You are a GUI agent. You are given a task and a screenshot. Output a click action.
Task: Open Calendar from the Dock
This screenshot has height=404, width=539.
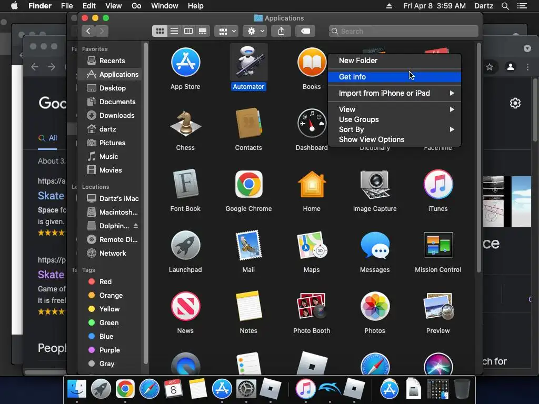click(x=173, y=389)
